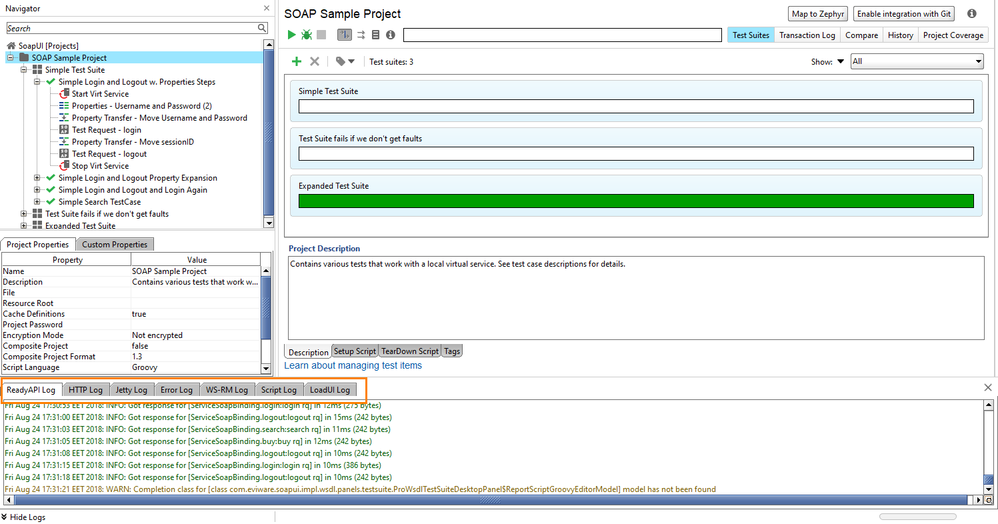998x524 pixels.
Task: Open the All combo box
Action: click(917, 61)
